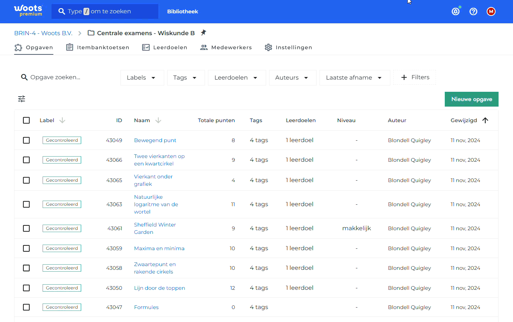Image resolution: width=513 pixels, height=322 pixels.
Task: Tick the select-all checkbox in table header
Action: pos(26,120)
